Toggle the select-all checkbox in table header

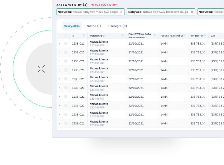tap(66, 36)
